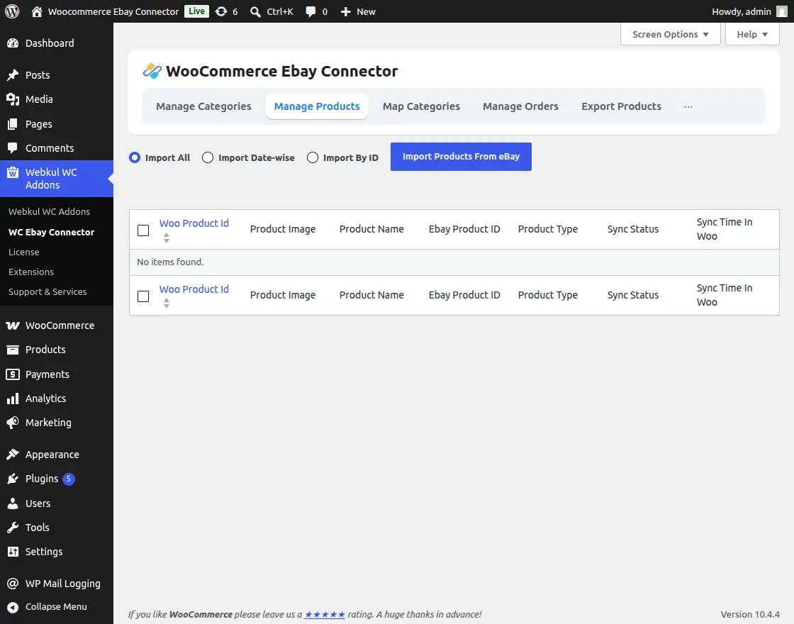Toggle sort arrows under footer Woo Product Id
This screenshot has width=794, height=624.
tap(166, 303)
